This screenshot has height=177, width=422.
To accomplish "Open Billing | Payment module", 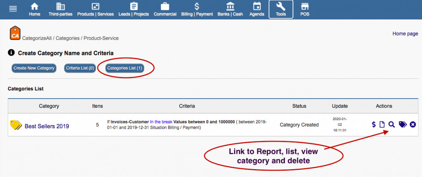I will [x=197, y=9].
